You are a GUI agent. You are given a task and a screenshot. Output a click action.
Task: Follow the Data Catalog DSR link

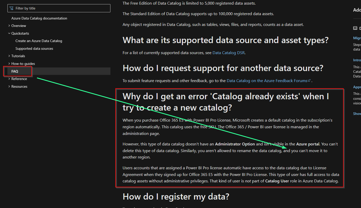click(229, 53)
